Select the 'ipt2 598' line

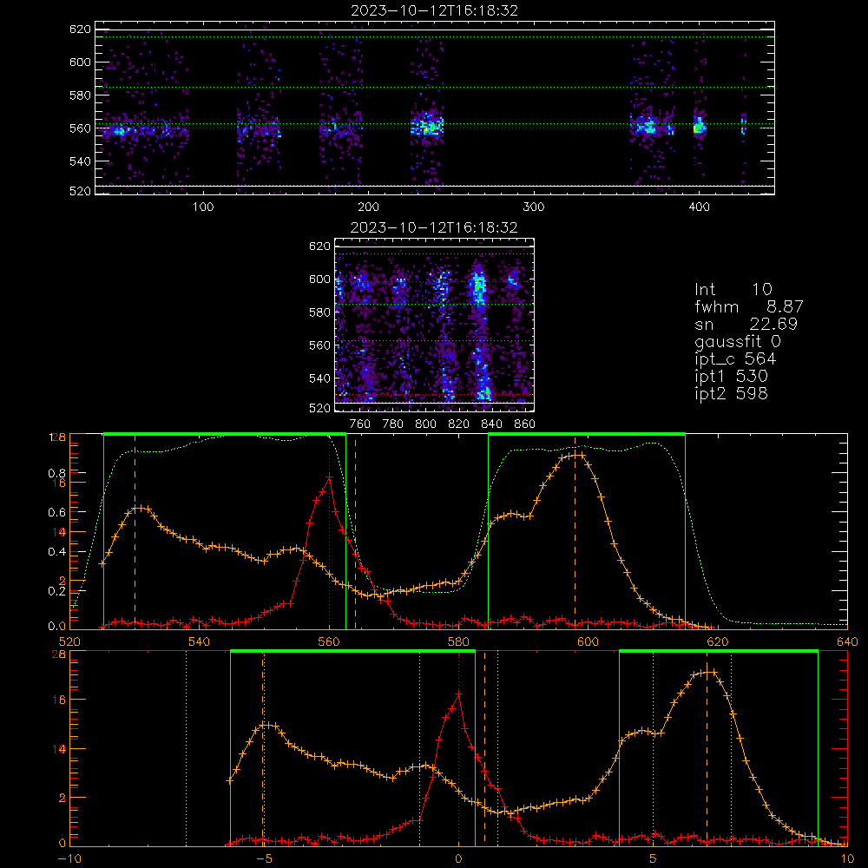(731, 393)
